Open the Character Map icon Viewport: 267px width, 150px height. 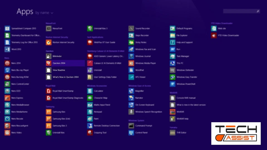(x=90, y=98)
